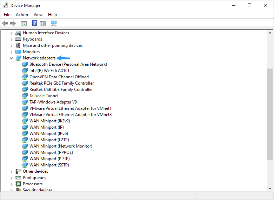Screen dimensions: 274x200
Task: Click Show/Hide Action Pane toolbar icon
Action: [x=43, y=23]
